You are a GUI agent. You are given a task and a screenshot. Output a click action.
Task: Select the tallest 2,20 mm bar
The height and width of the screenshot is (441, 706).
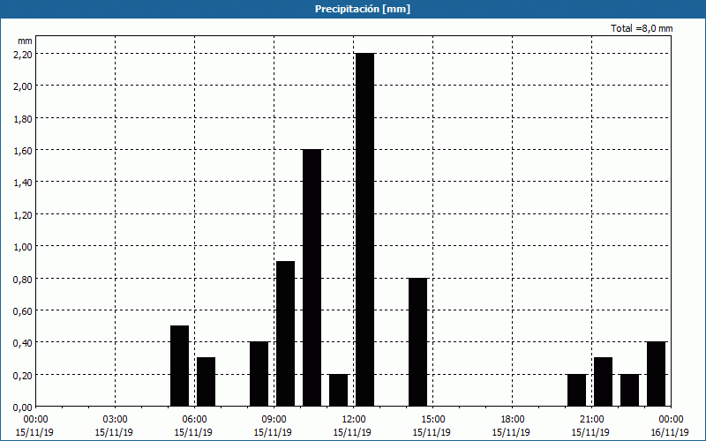point(364,230)
